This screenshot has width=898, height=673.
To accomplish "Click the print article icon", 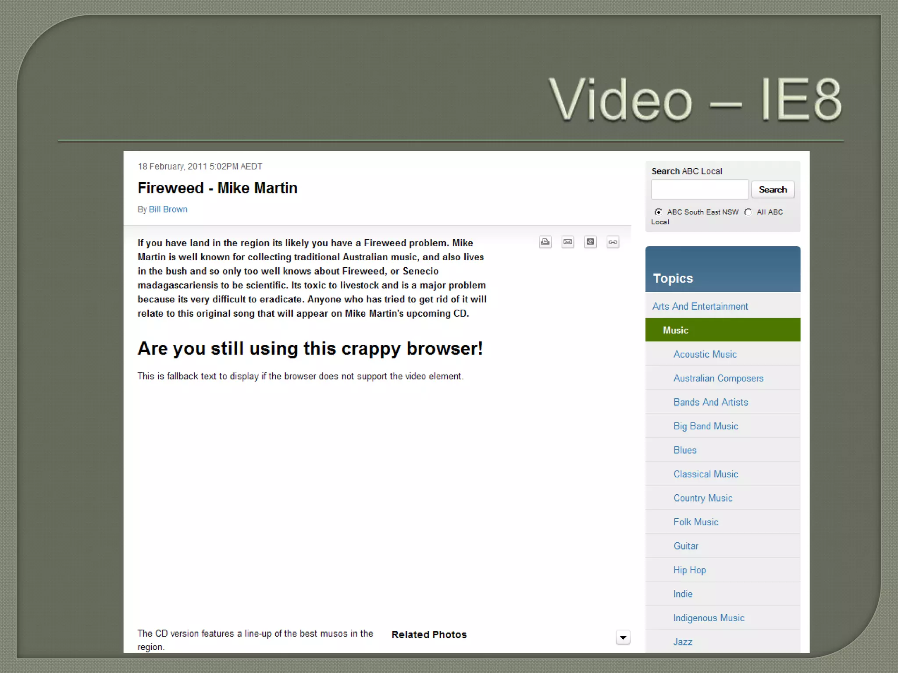I will [545, 242].
